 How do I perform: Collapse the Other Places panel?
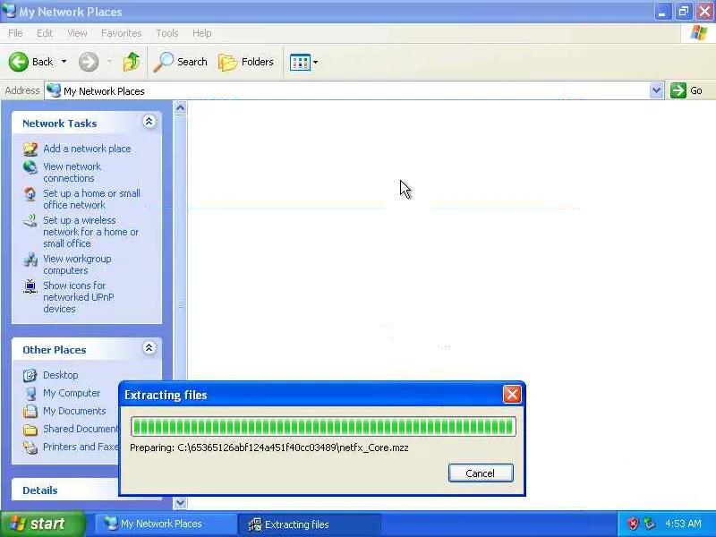[149, 348]
